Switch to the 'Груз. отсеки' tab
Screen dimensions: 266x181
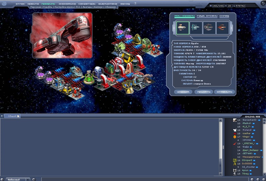coord(207,16)
